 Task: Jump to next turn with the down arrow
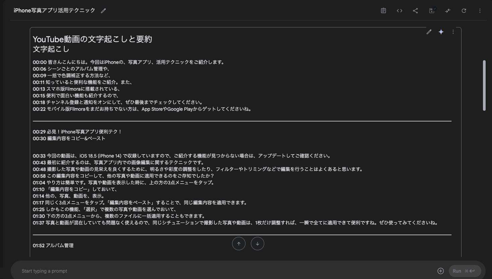[x=258, y=244]
